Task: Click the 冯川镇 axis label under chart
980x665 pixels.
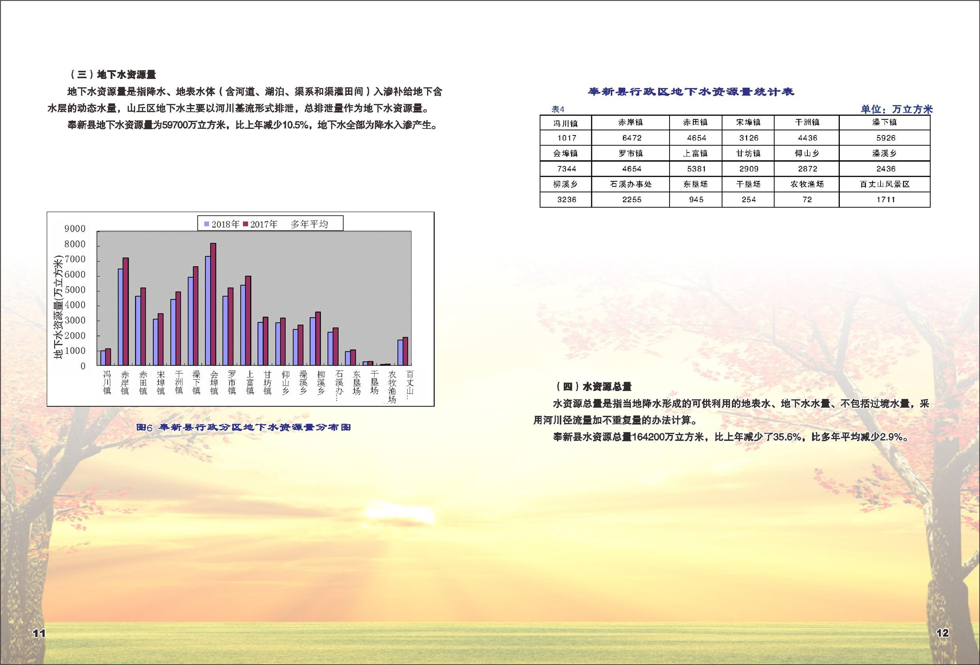Action: click(107, 382)
